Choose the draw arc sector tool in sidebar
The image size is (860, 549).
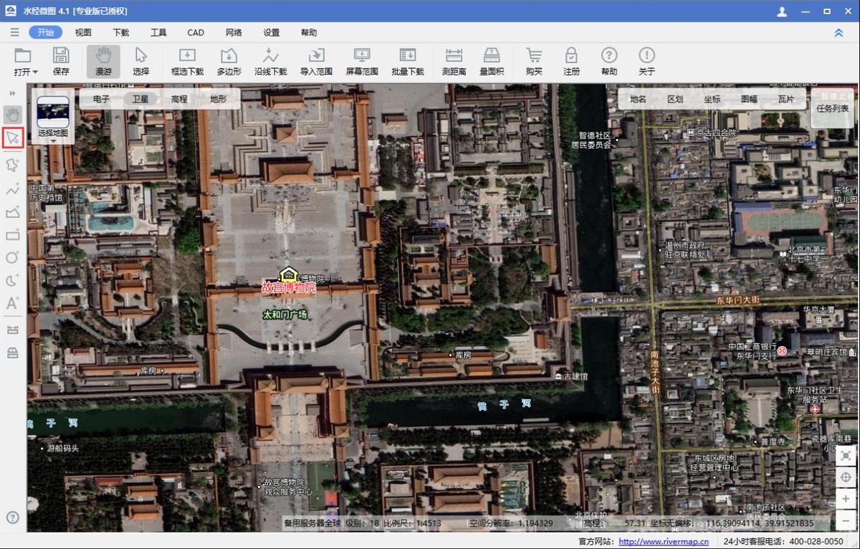click(13, 280)
